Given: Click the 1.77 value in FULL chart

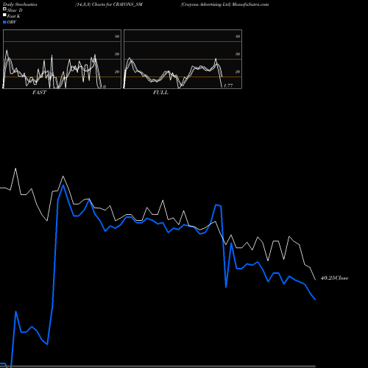Looking at the screenshot, I should pyautogui.click(x=228, y=85).
